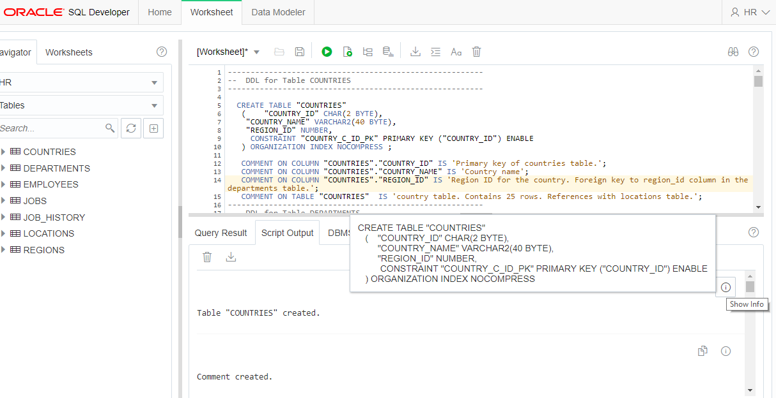Select the DEPARTMENTS table in navigator
Viewport: 776px width, 398px height.
pyautogui.click(x=56, y=168)
